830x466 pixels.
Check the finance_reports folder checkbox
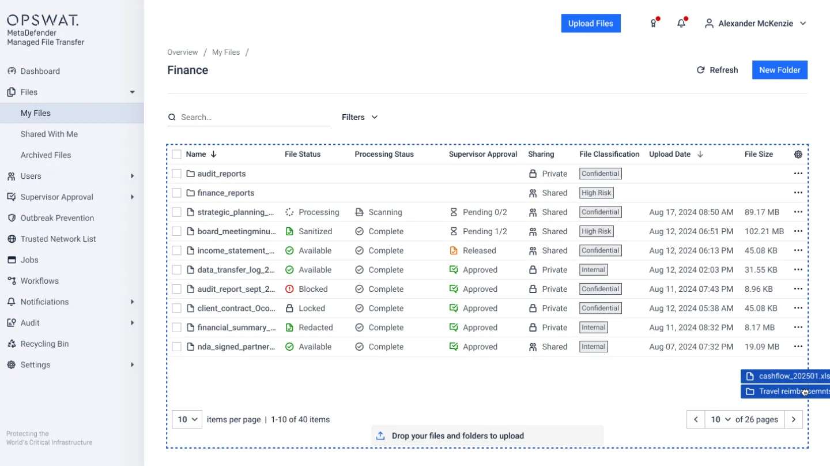pyautogui.click(x=177, y=193)
